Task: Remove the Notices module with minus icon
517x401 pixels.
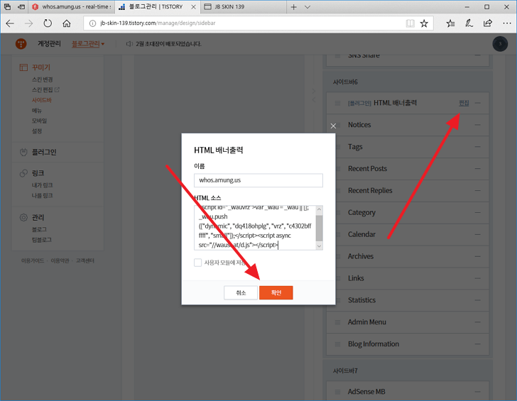Action: [477, 125]
